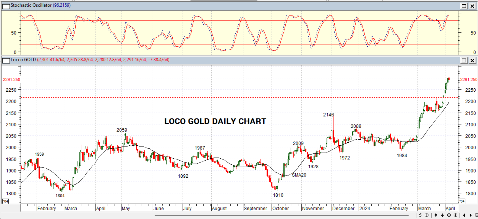478x219 pixels.
Task: Open the 'D' daily periodicity button
Action: tap(427, 215)
